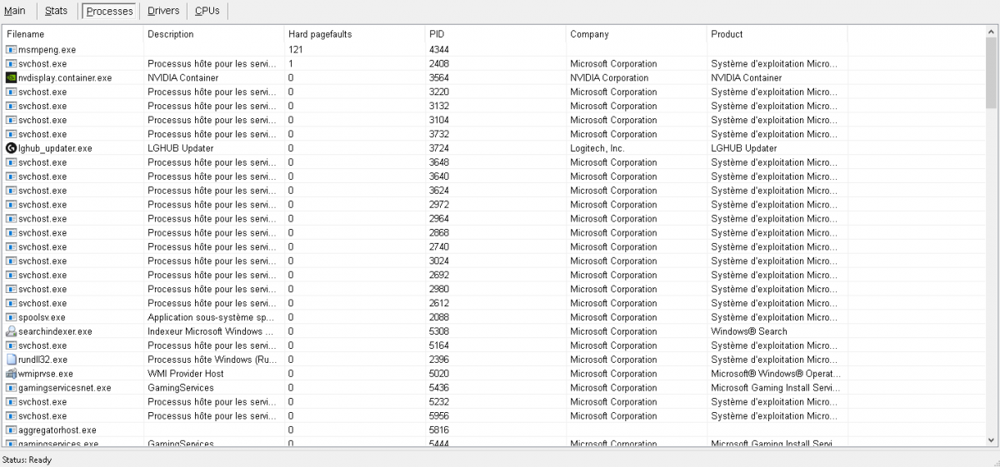The width and height of the screenshot is (1000, 467).
Task: Click the searchindexer.exe icon
Action: (11, 331)
